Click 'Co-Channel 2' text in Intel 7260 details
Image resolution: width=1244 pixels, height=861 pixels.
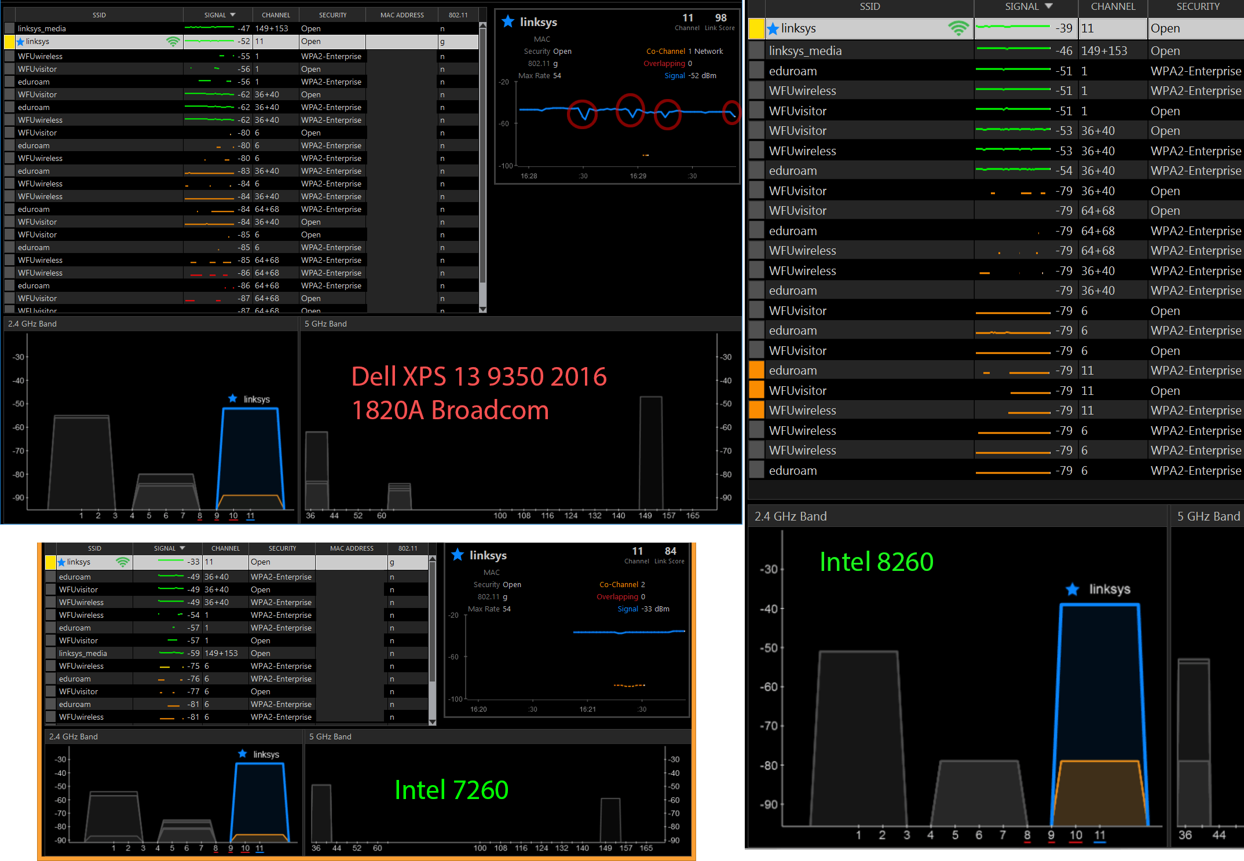[x=622, y=585]
